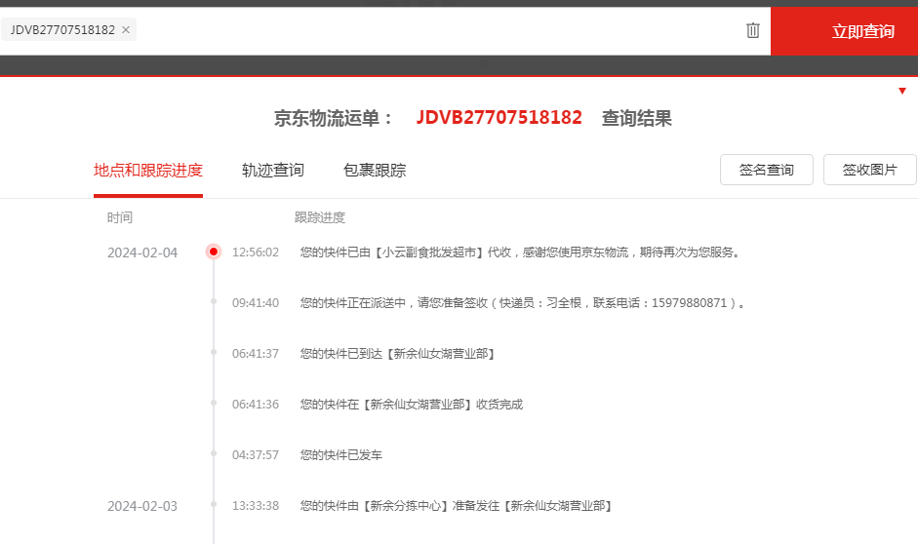Click the red timeline marker at 12:56:02
Image resolution: width=918 pixels, height=544 pixels.
coord(213,252)
